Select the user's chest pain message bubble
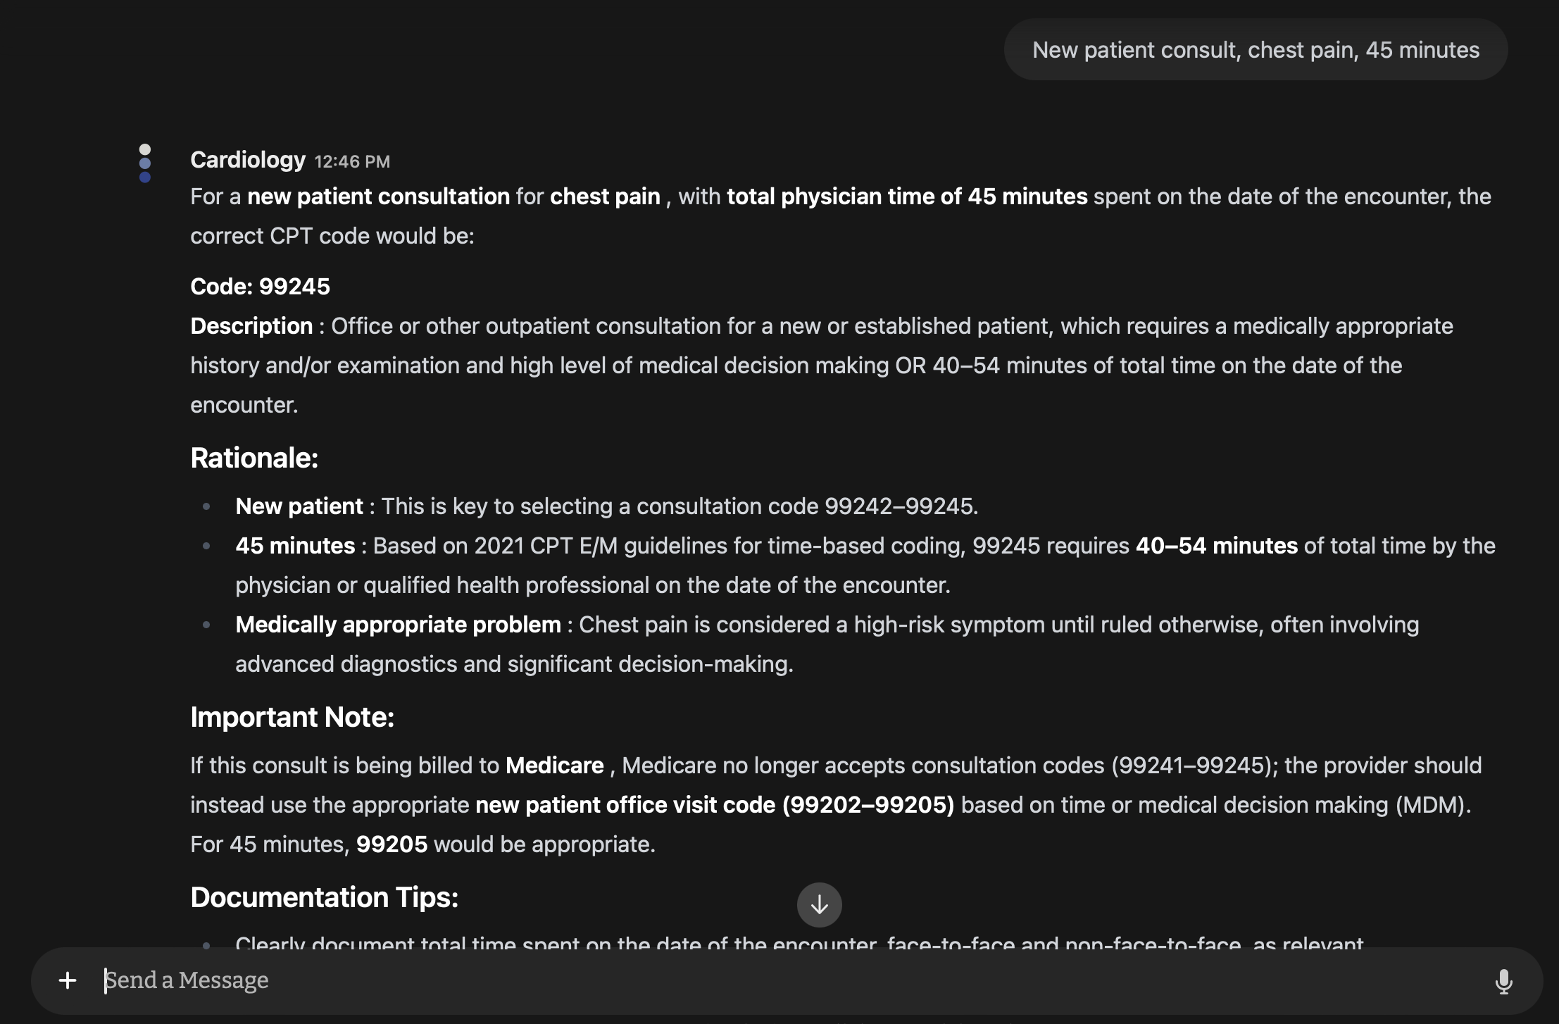This screenshot has height=1024, width=1559. click(1255, 50)
